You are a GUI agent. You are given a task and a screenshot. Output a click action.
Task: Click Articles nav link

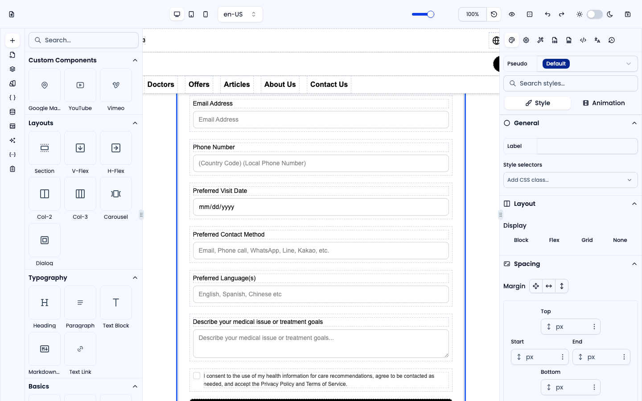[237, 85]
